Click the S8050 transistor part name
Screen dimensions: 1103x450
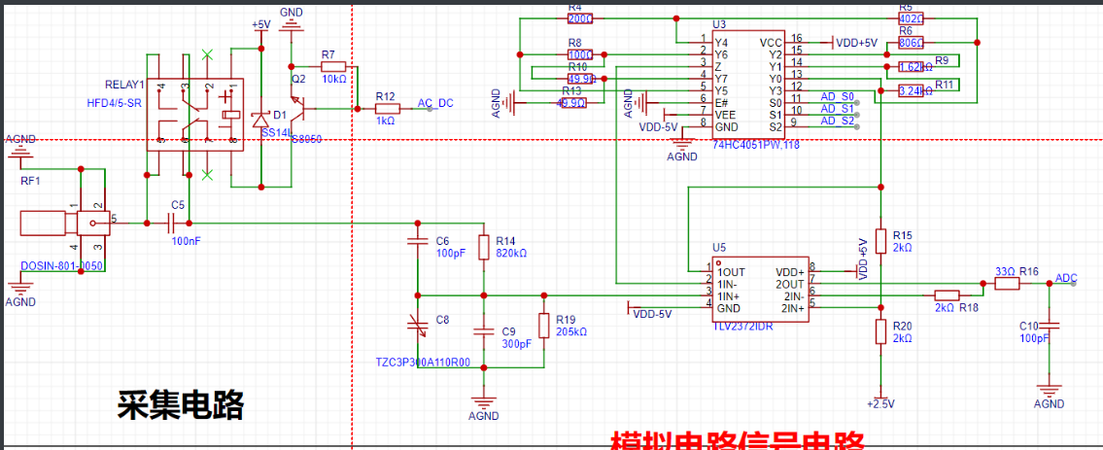306,140
